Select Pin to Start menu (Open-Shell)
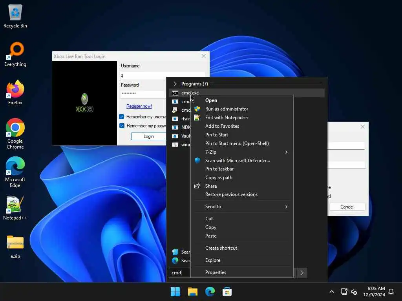The image size is (402, 301). [x=242, y=143]
